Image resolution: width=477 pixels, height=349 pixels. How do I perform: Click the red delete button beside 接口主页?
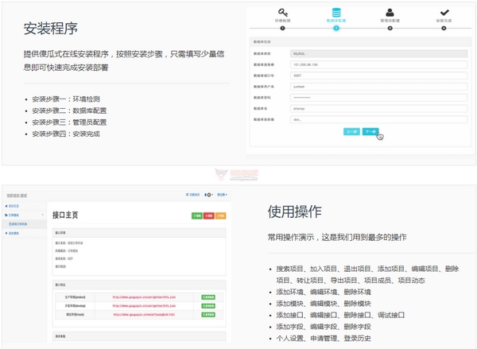click(208, 215)
